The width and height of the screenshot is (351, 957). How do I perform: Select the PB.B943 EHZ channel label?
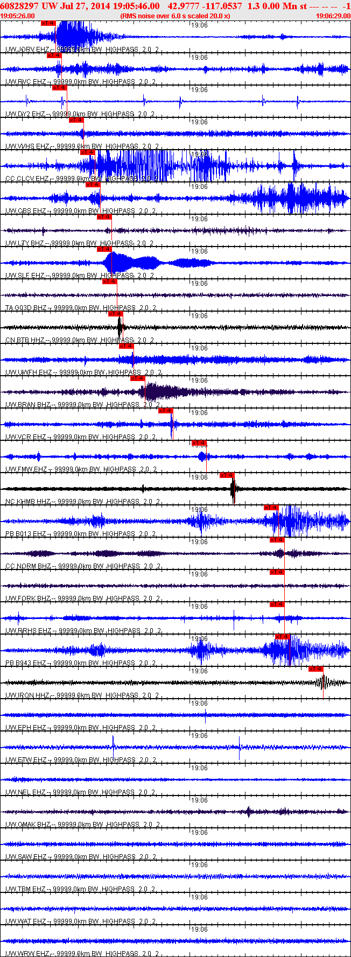pos(26,663)
